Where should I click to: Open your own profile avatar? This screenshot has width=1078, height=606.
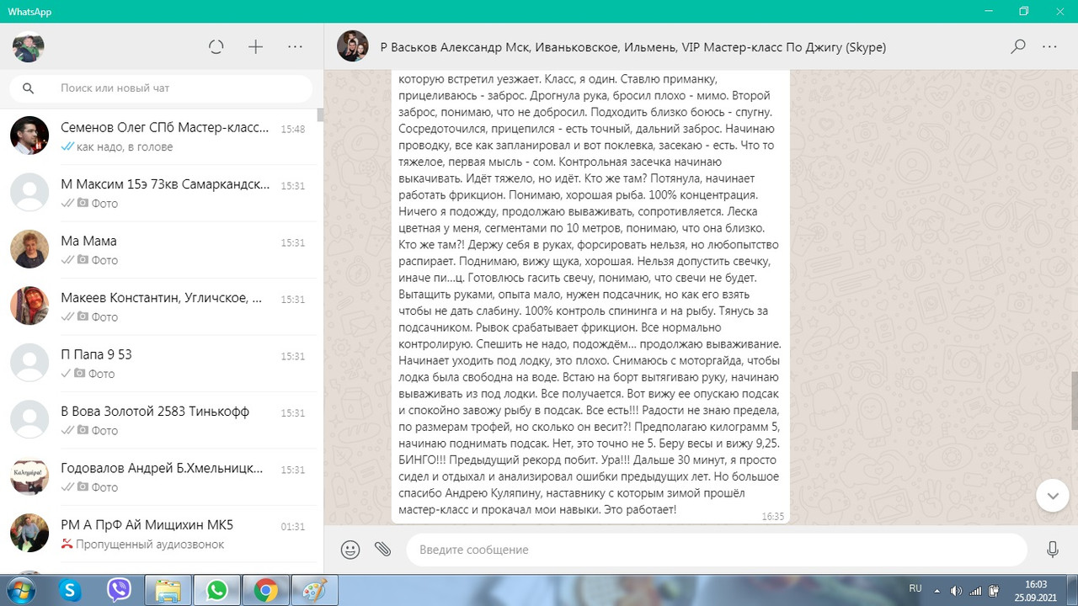(28, 46)
